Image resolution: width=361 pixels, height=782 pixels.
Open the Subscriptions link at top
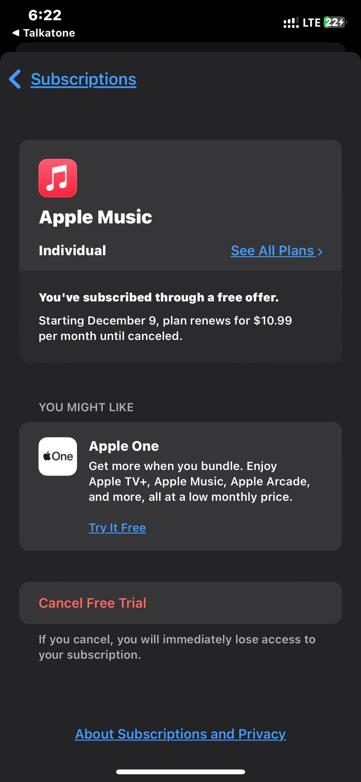point(83,79)
